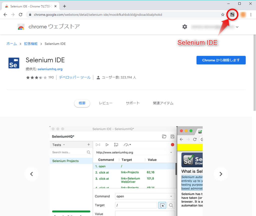Screen dimensions: 256x216
Task: Click the add new test plus icon
Action: pos(89,145)
